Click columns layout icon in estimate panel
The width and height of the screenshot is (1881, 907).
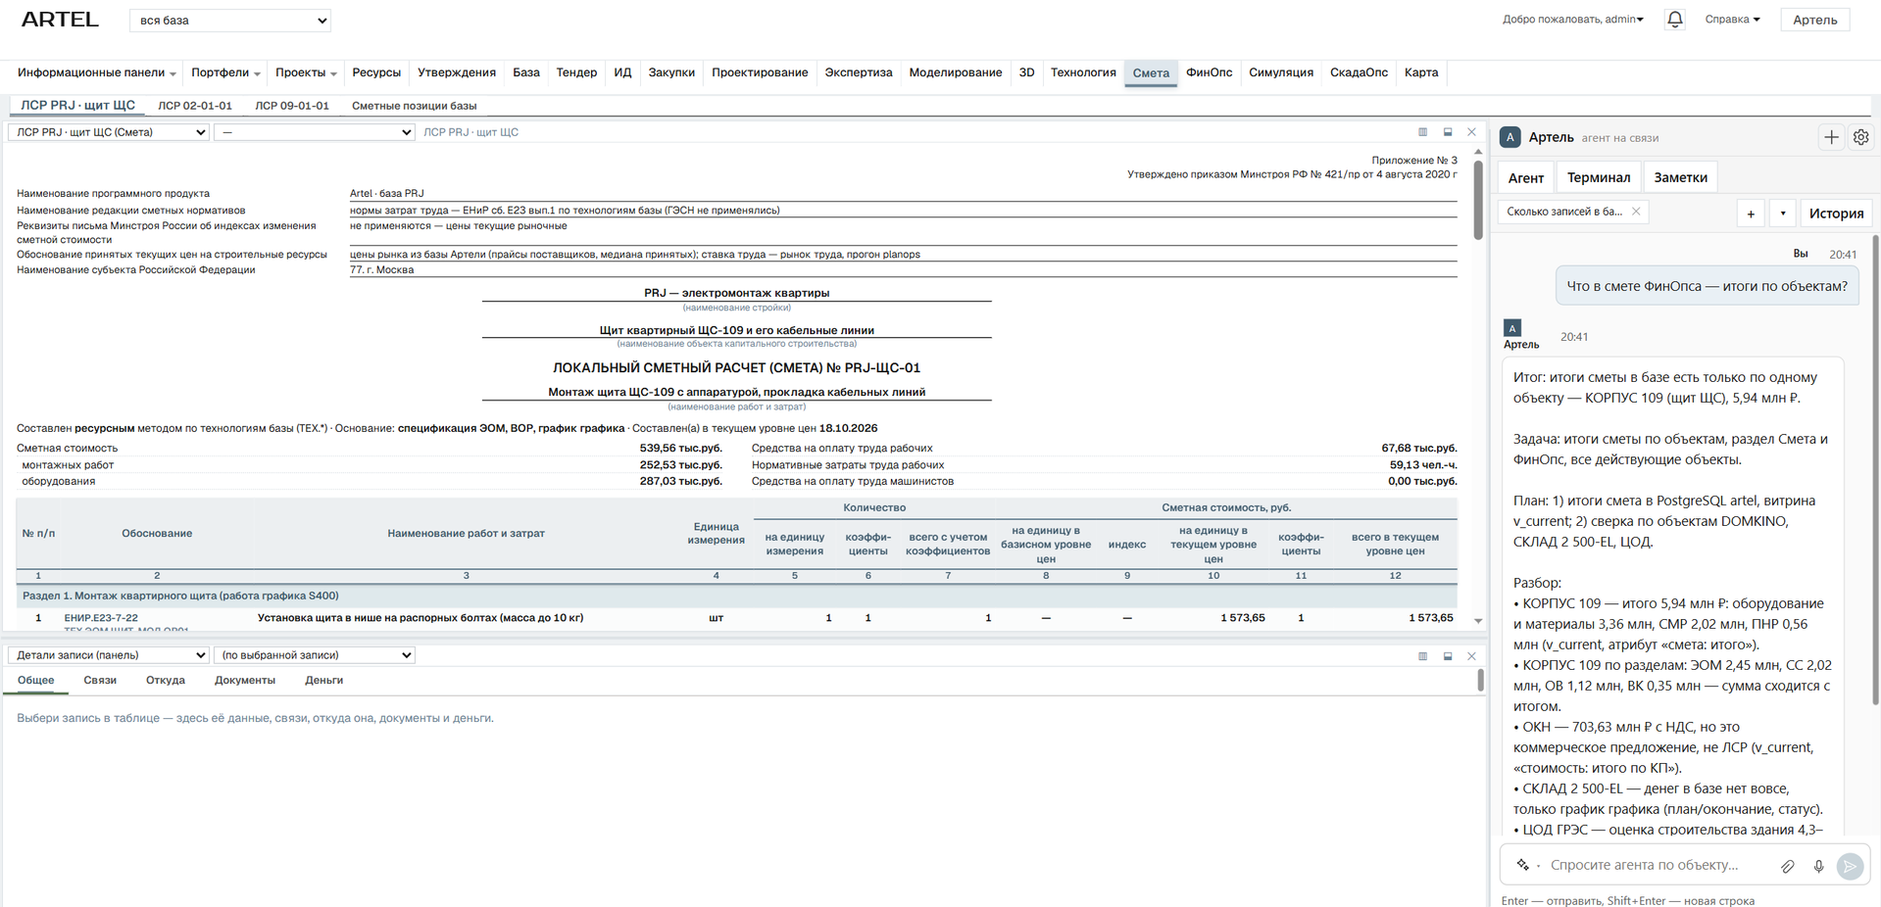tap(1423, 132)
